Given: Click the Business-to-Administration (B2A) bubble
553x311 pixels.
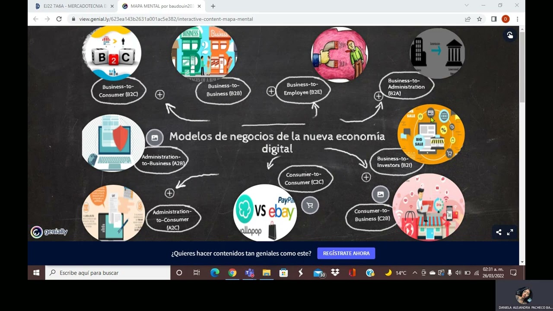Looking at the screenshot, I should pos(406,87).
